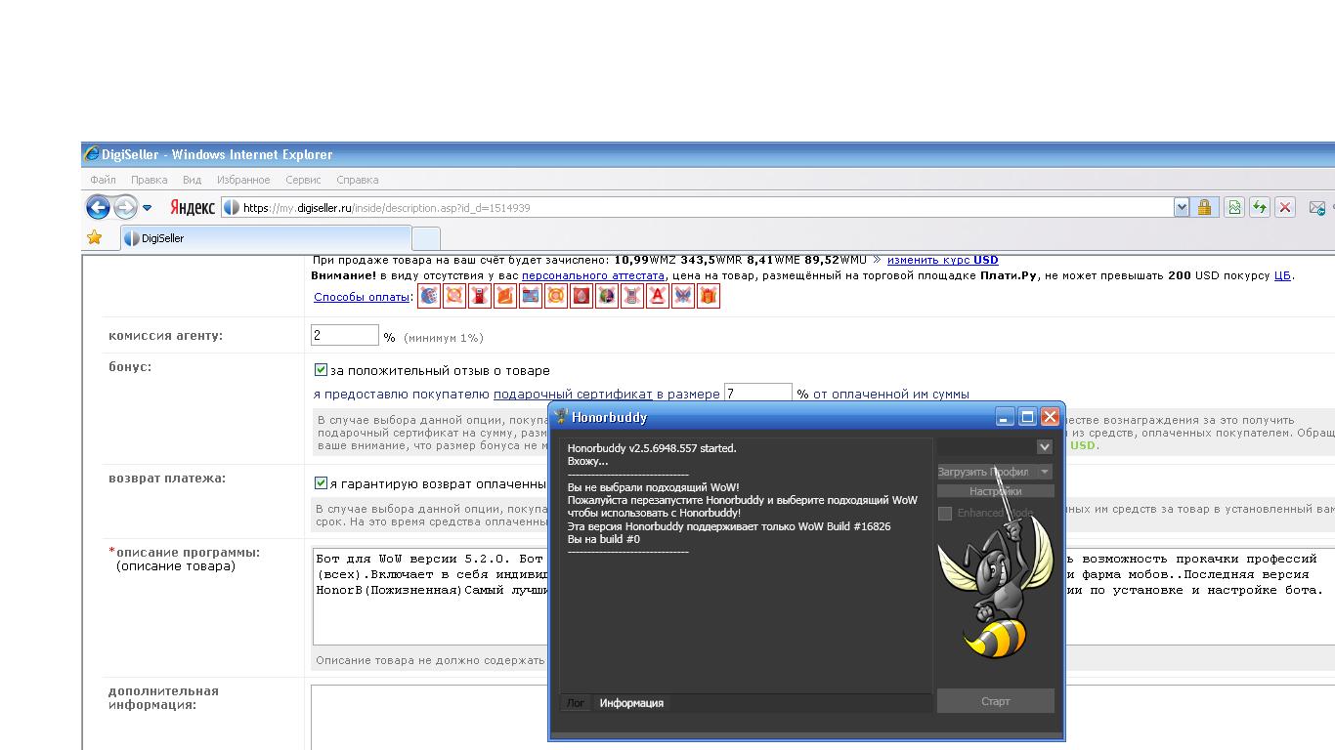Open the Избранное menu
The width and height of the screenshot is (1335, 750).
click(x=243, y=180)
